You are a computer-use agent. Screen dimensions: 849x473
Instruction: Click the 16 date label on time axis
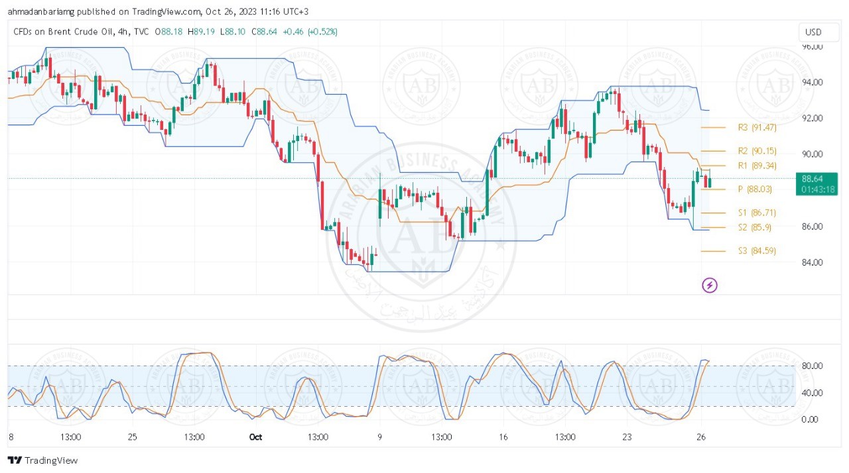503,437
